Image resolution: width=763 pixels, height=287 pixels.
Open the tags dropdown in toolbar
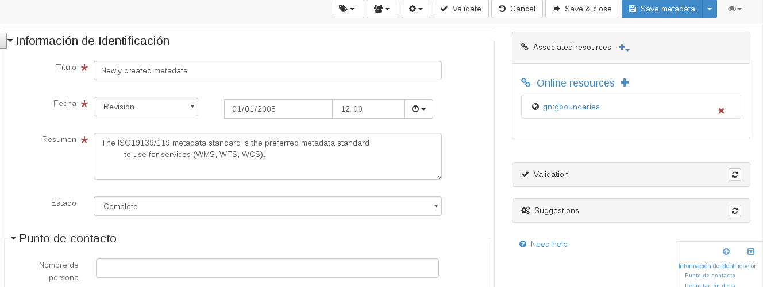(347, 9)
